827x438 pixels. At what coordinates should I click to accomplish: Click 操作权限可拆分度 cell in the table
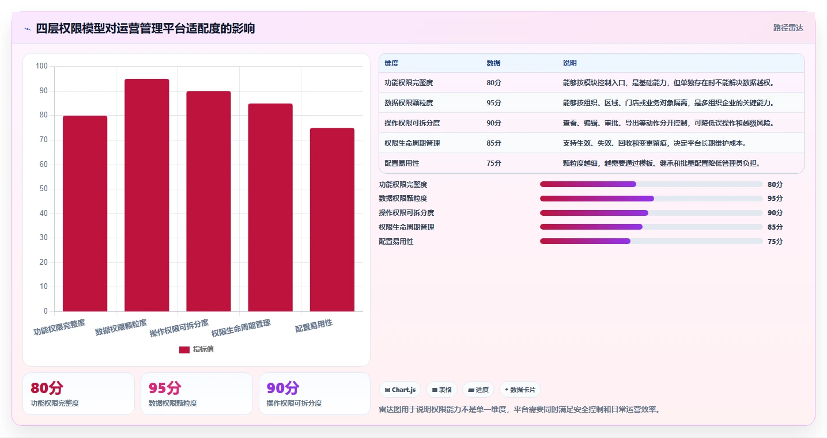point(412,123)
